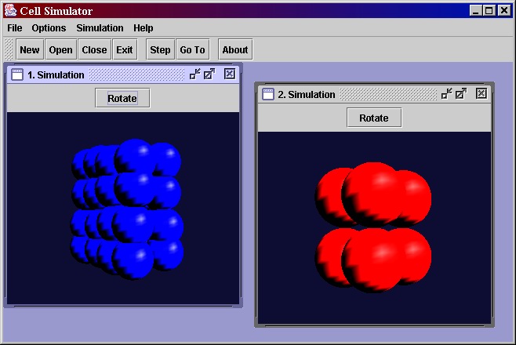The image size is (516, 345).
Task: Rotate the red cells in 2. Simulation
Action: [x=374, y=118]
